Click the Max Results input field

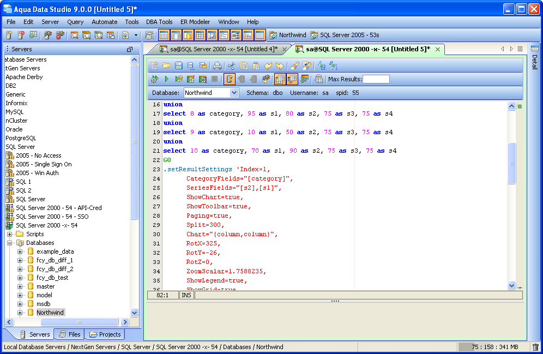click(376, 79)
